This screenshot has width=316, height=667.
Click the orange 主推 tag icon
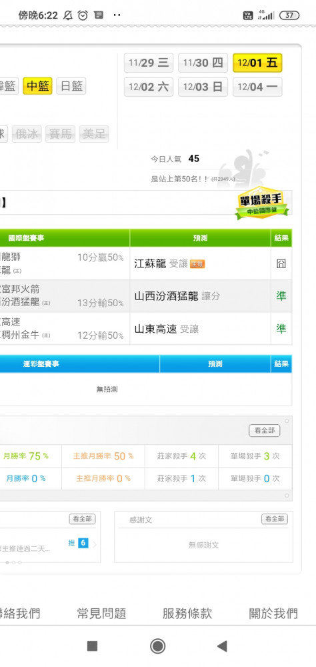197,264
